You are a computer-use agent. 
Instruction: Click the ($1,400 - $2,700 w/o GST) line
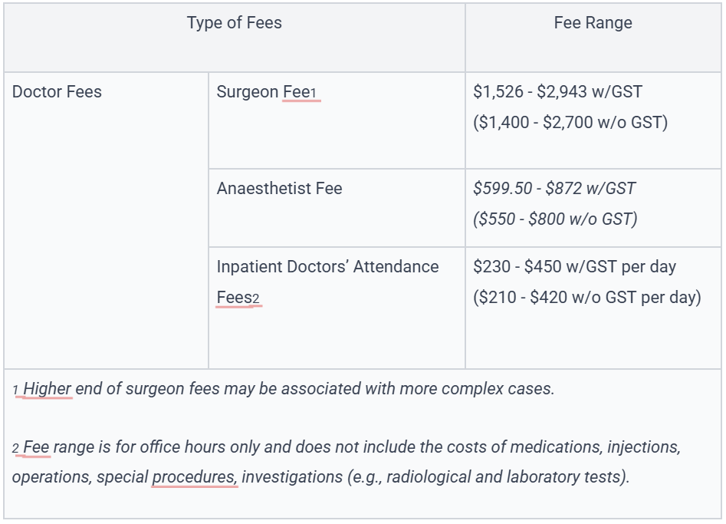[570, 122]
